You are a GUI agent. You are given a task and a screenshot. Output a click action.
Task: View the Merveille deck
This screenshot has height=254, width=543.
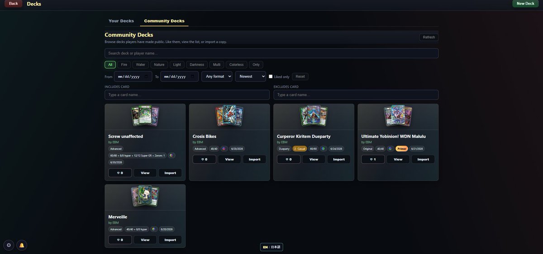(145, 240)
